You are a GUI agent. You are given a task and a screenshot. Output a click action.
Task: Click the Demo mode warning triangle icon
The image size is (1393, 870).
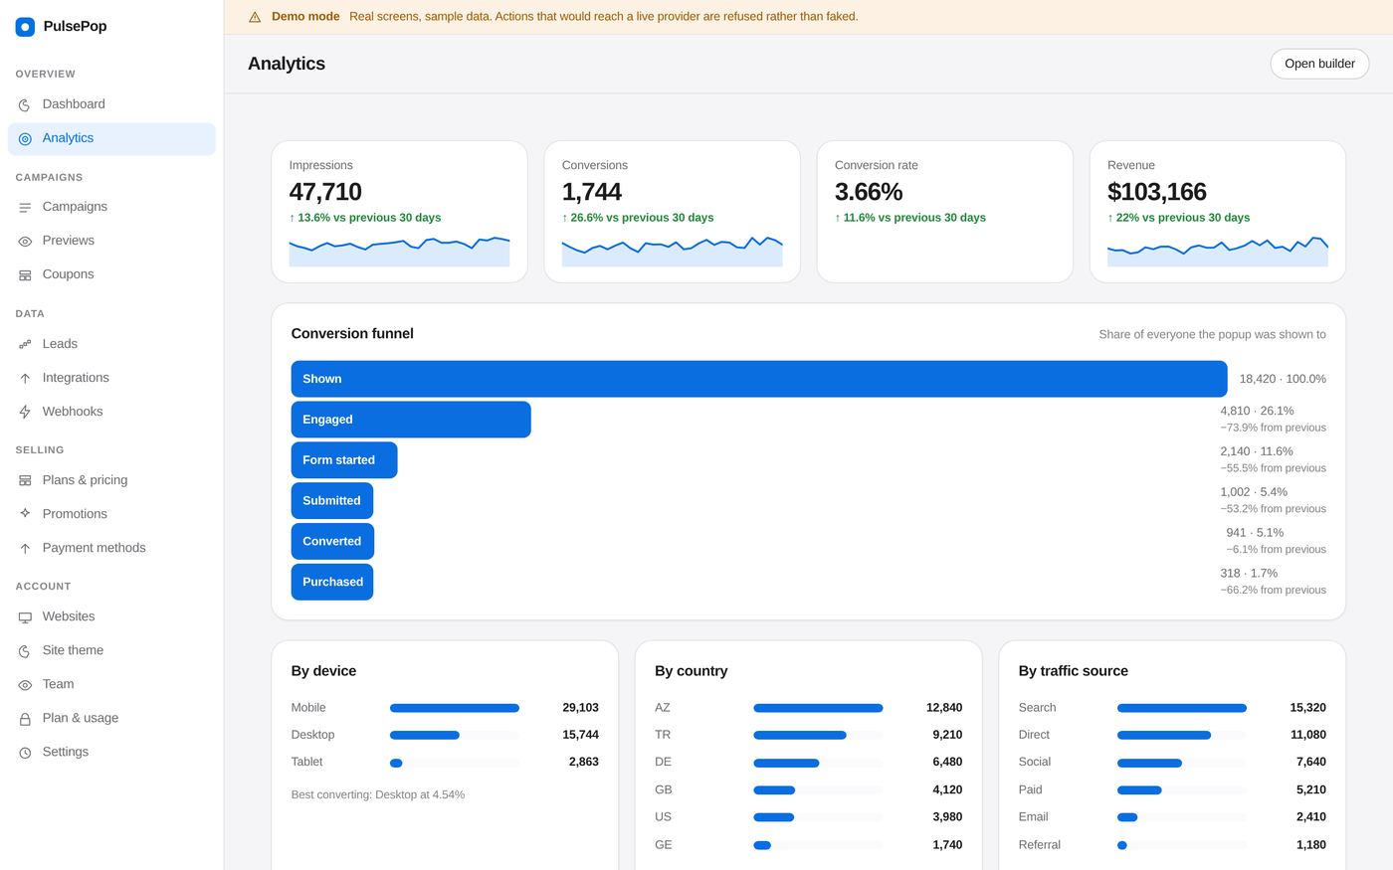(255, 17)
